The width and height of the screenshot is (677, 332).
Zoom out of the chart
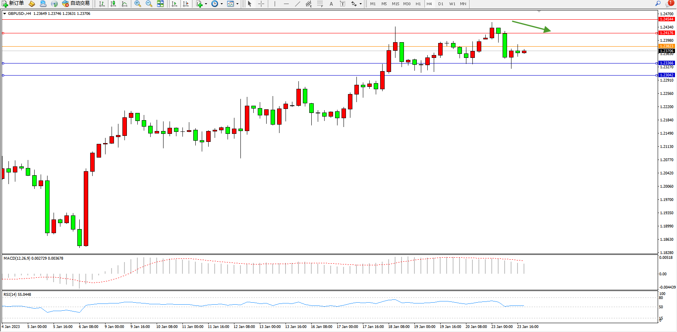pyautogui.click(x=149, y=4)
